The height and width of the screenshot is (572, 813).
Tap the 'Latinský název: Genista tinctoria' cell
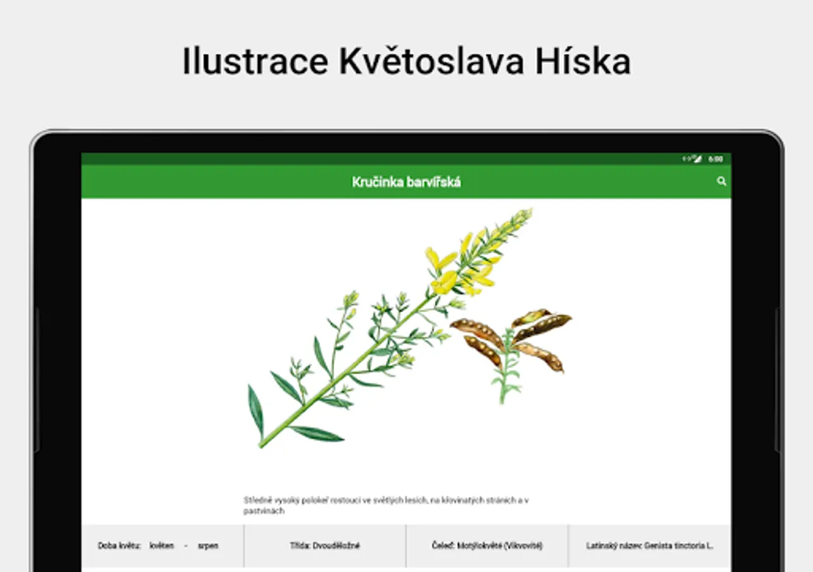coord(650,546)
